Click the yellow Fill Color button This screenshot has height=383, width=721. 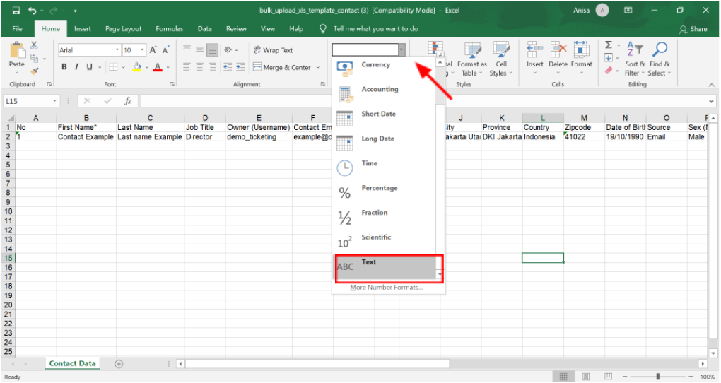[x=136, y=68]
